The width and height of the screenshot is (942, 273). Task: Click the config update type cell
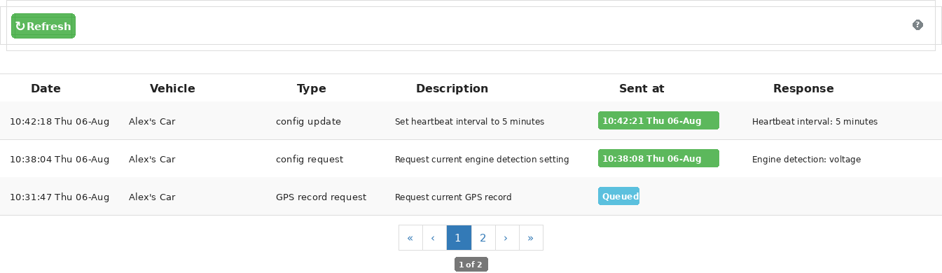(x=308, y=121)
